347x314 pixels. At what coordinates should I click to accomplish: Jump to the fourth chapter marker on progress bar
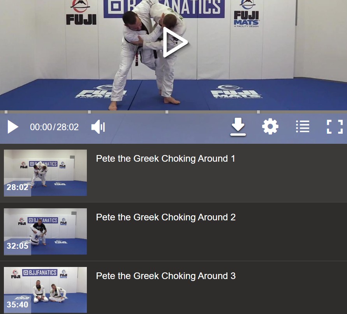click(x=258, y=112)
